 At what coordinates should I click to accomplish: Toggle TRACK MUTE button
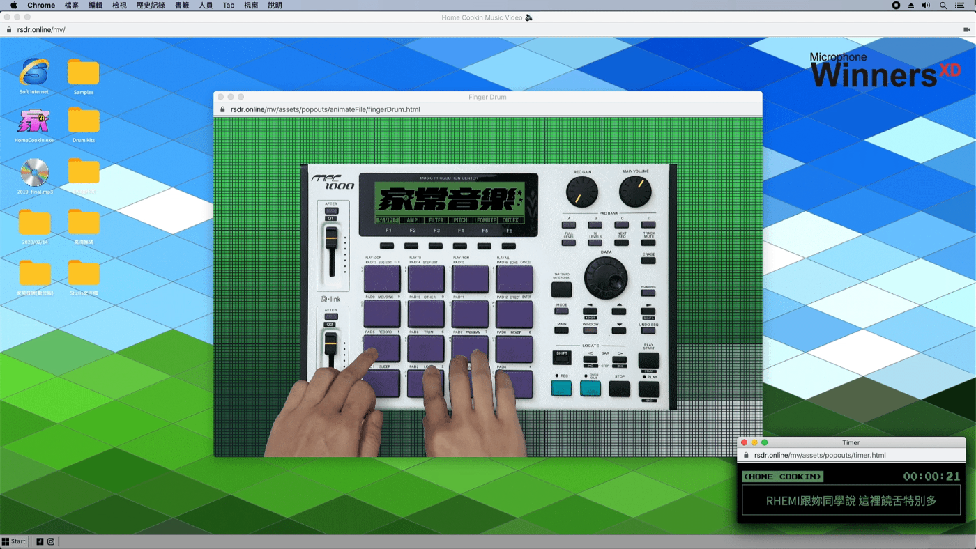click(648, 242)
